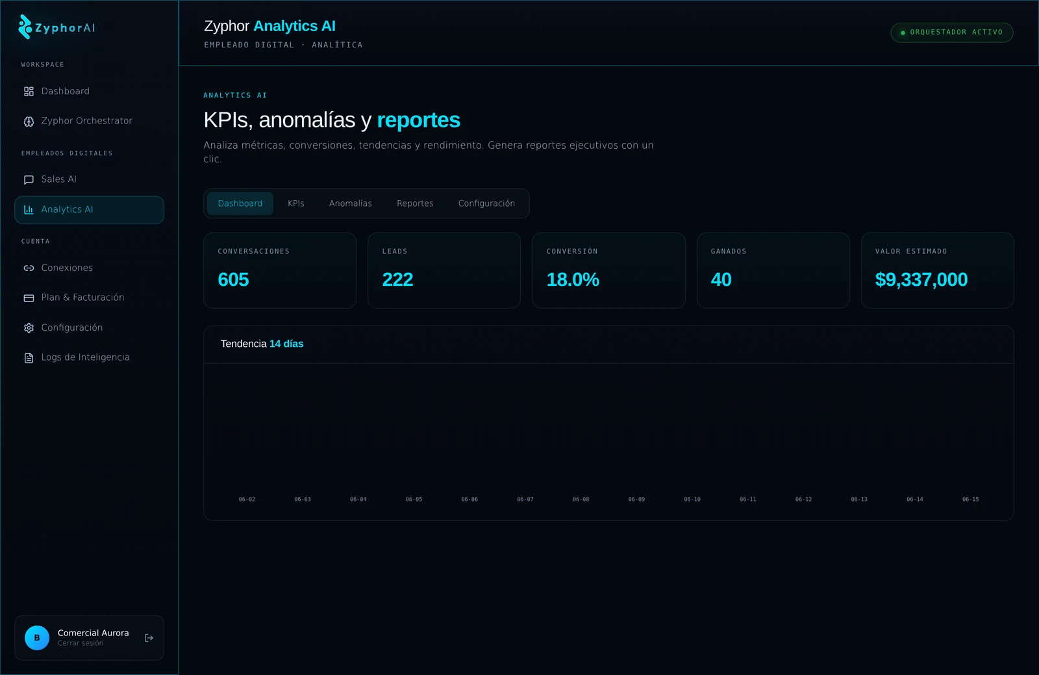Click the Leads card value 222
This screenshot has width=1039, height=675.
coord(397,279)
